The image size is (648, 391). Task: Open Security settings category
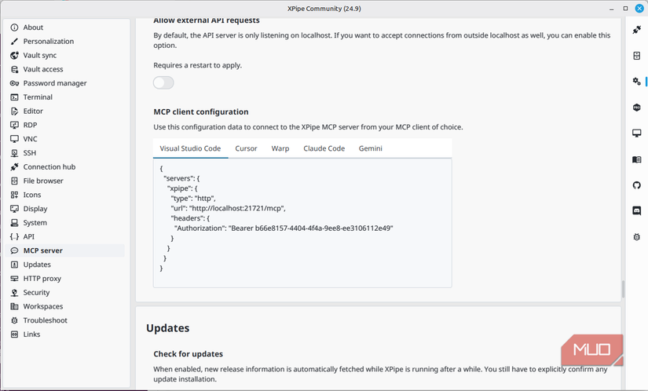[65, 292]
